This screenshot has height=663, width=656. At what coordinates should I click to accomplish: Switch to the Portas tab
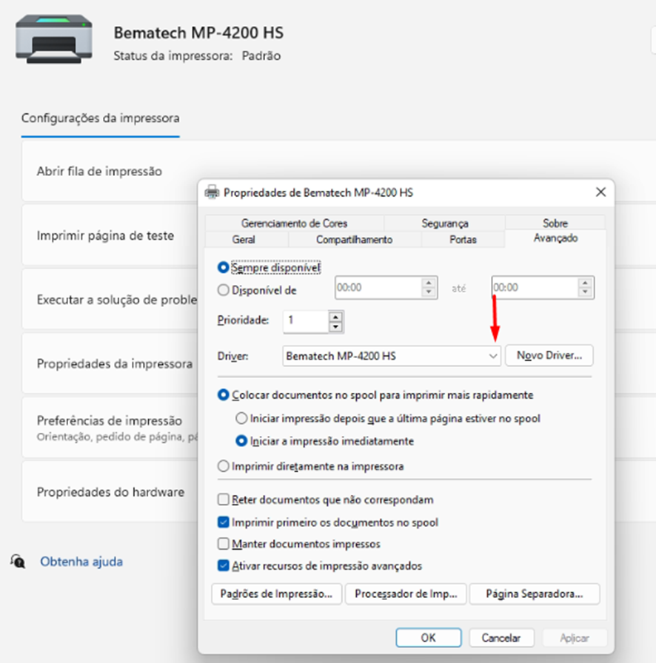pos(463,240)
